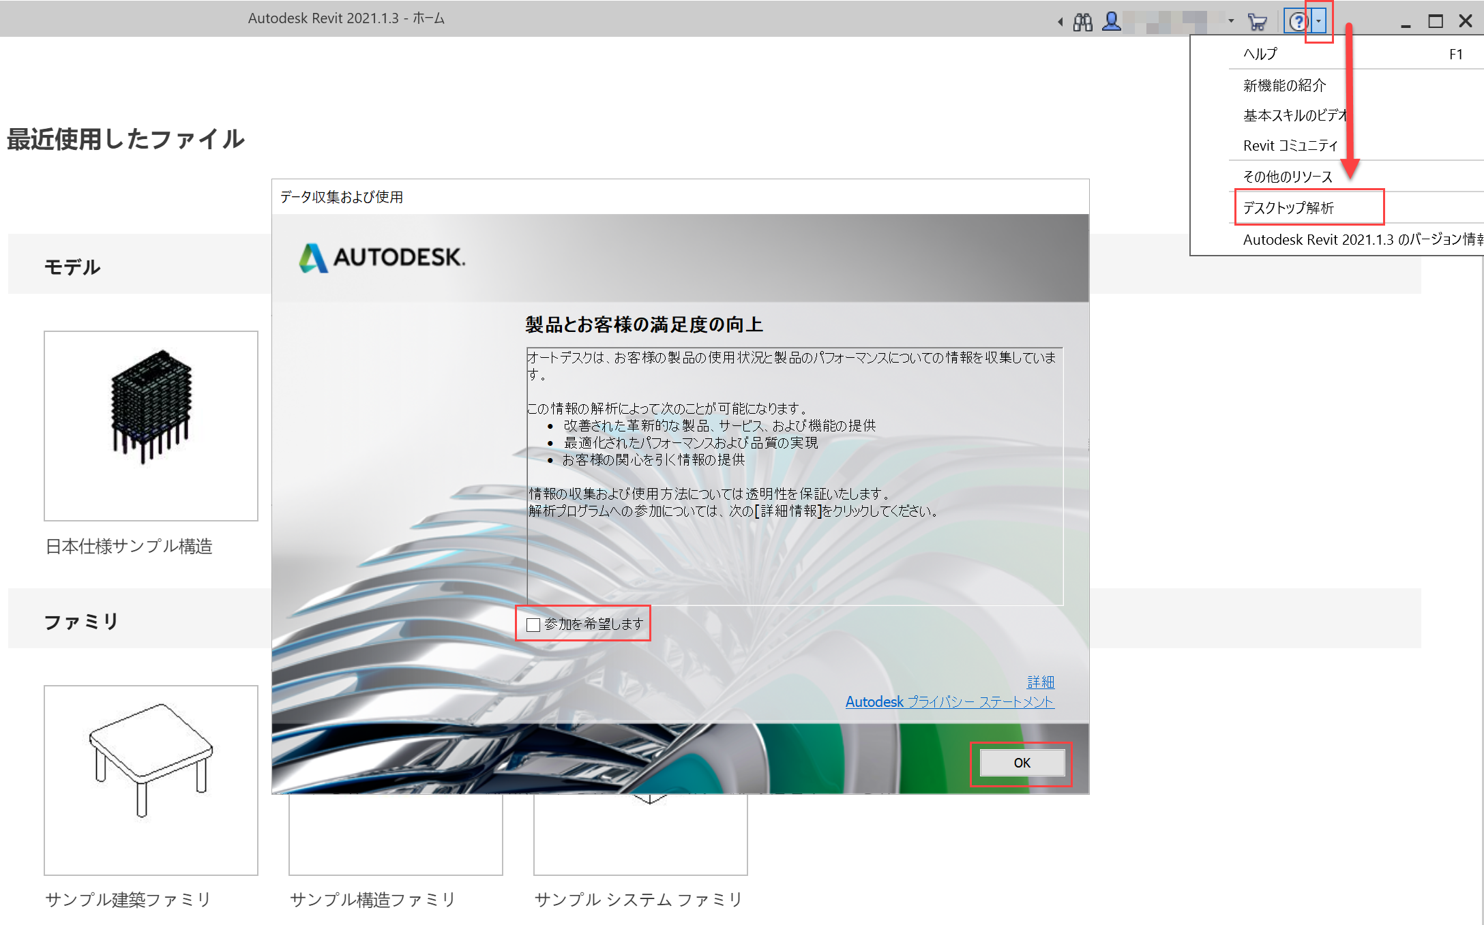Open the Autodesk App Store cart icon
This screenshot has height=925, width=1484.
tap(1256, 22)
